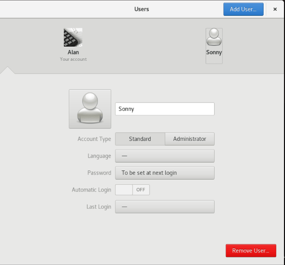Click the Account Type label
285x265 pixels.
[x=94, y=139]
